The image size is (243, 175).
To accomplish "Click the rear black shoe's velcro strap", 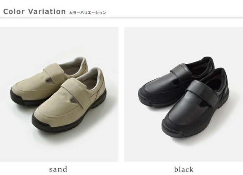I will [181, 71].
